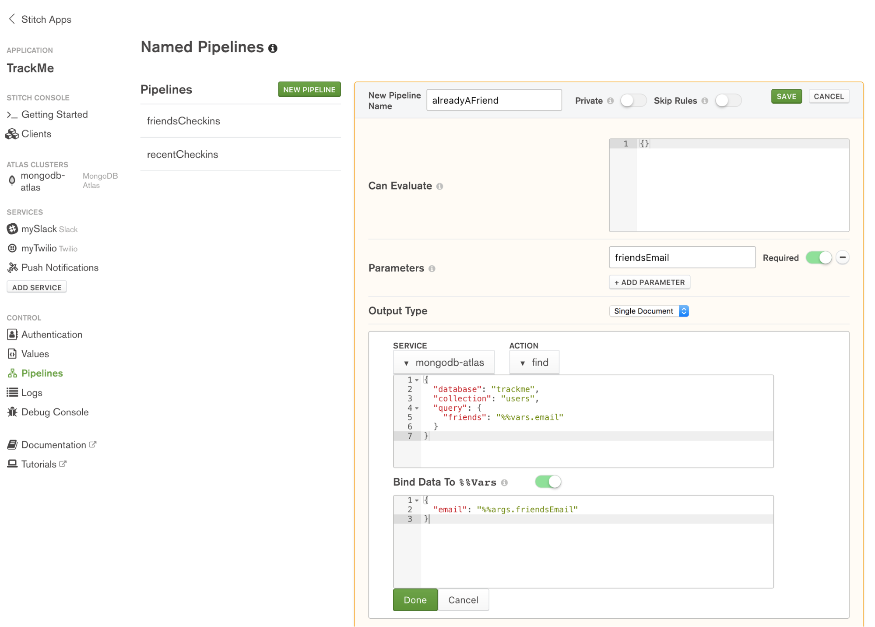Open the find action dropdown
Viewport: 875px width, 627px height.
[x=534, y=362]
